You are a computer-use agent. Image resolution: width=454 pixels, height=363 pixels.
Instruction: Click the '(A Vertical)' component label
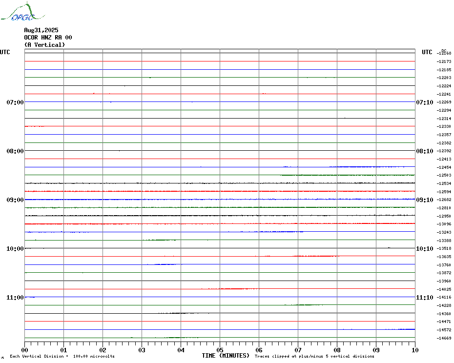44,45
